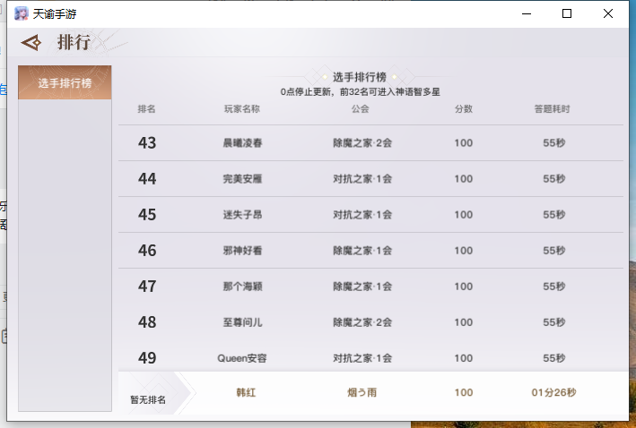Minimize the 天谕手游 window
The image size is (636, 428).
(x=527, y=13)
